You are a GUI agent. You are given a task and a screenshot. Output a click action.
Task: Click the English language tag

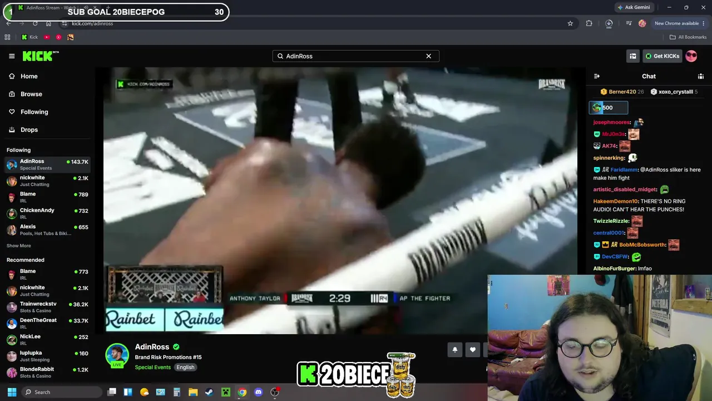pos(185,368)
